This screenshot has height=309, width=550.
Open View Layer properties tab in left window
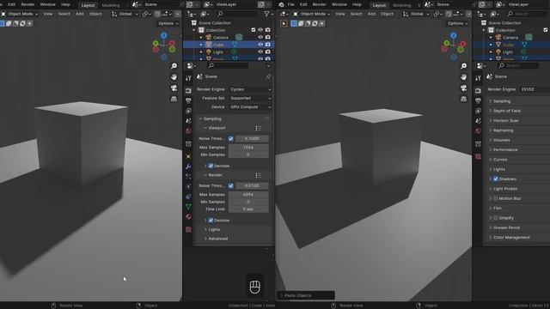click(x=188, y=111)
